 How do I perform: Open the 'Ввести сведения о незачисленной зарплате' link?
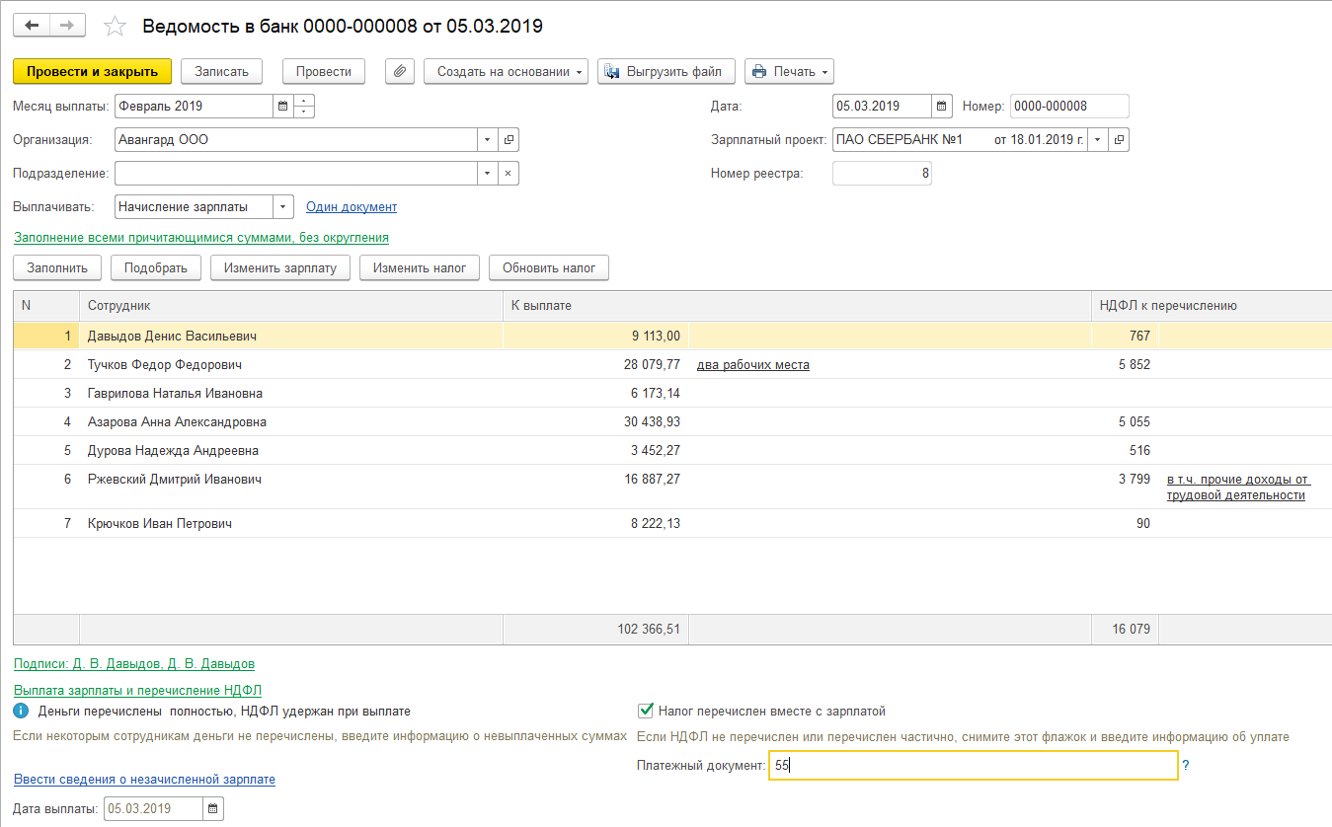(x=144, y=780)
